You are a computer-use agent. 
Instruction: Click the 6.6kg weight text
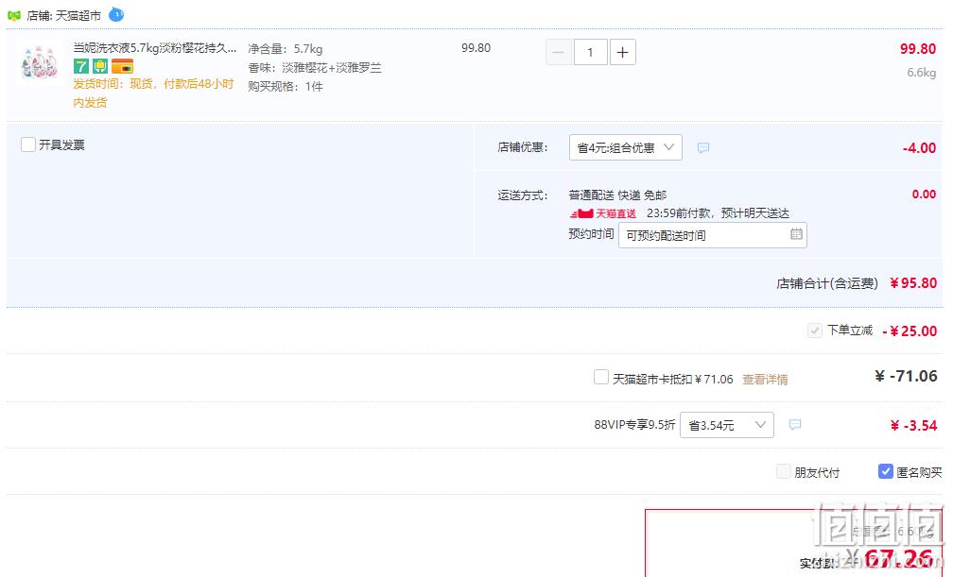tap(922, 73)
